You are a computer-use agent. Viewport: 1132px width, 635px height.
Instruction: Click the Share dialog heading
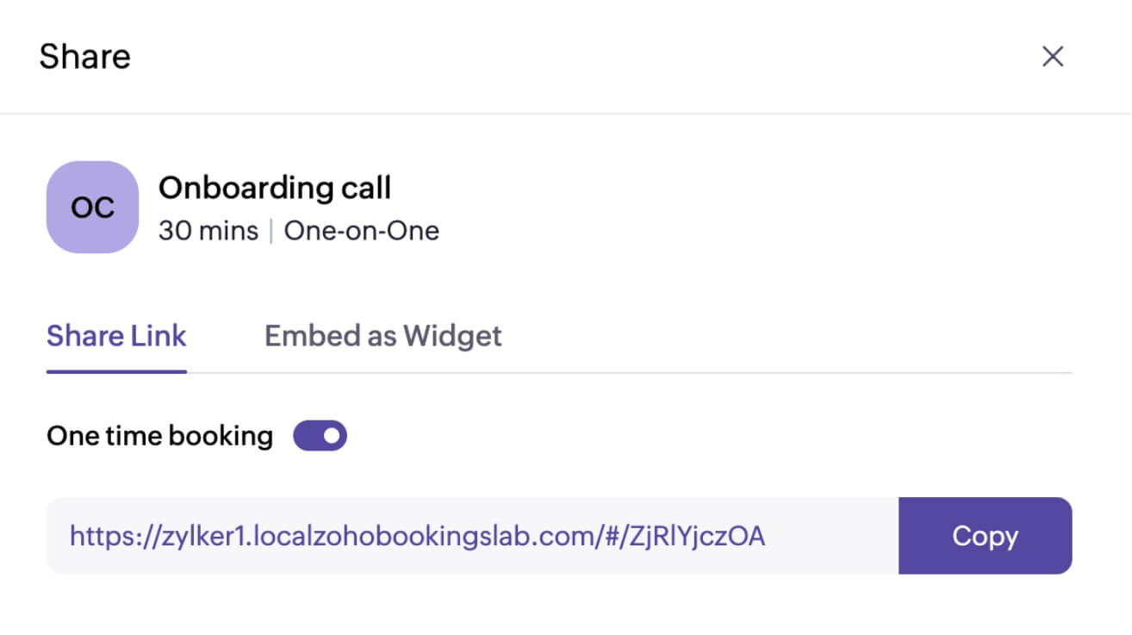[84, 57]
